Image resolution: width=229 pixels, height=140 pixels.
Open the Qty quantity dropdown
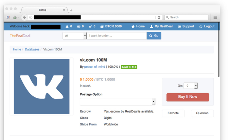point(191,86)
